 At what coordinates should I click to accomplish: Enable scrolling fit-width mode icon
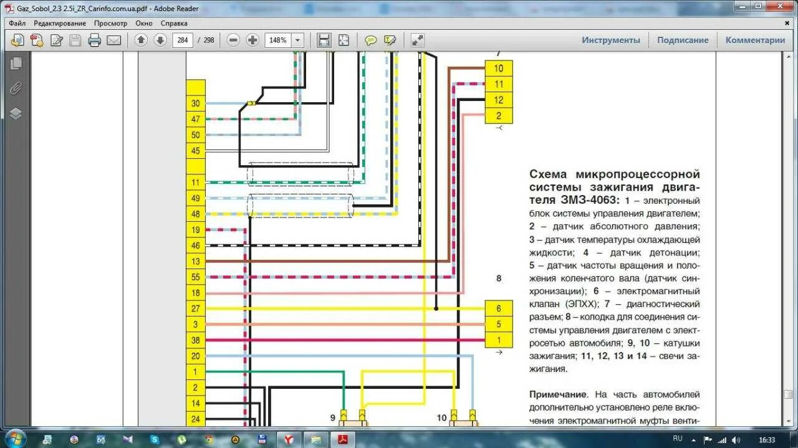click(x=324, y=40)
